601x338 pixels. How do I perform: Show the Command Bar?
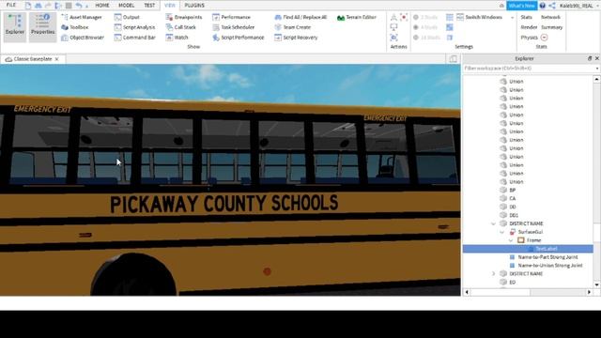pos(135,38)
